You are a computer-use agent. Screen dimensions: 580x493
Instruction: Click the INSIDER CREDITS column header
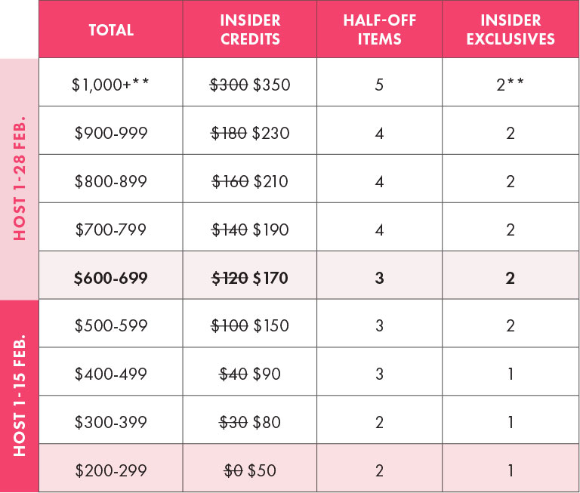pos(250,29)
